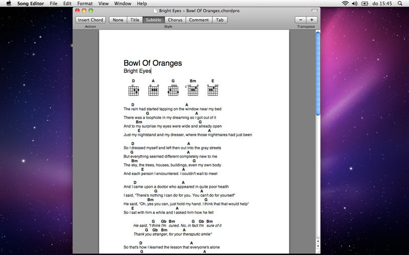This screenshot has height=255, width=409.
Task: Click the subtitle Bright Eyes
Action: click(137, 71)
